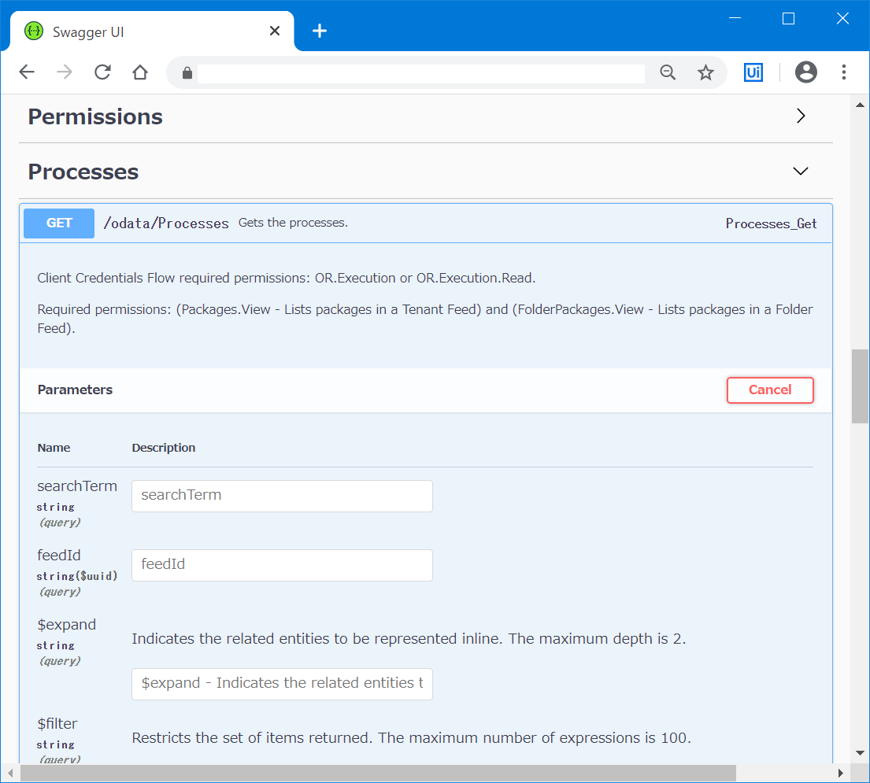The image size is (870, 783).
Task: Open the user profile avatar icon
Action: (805, 72)
